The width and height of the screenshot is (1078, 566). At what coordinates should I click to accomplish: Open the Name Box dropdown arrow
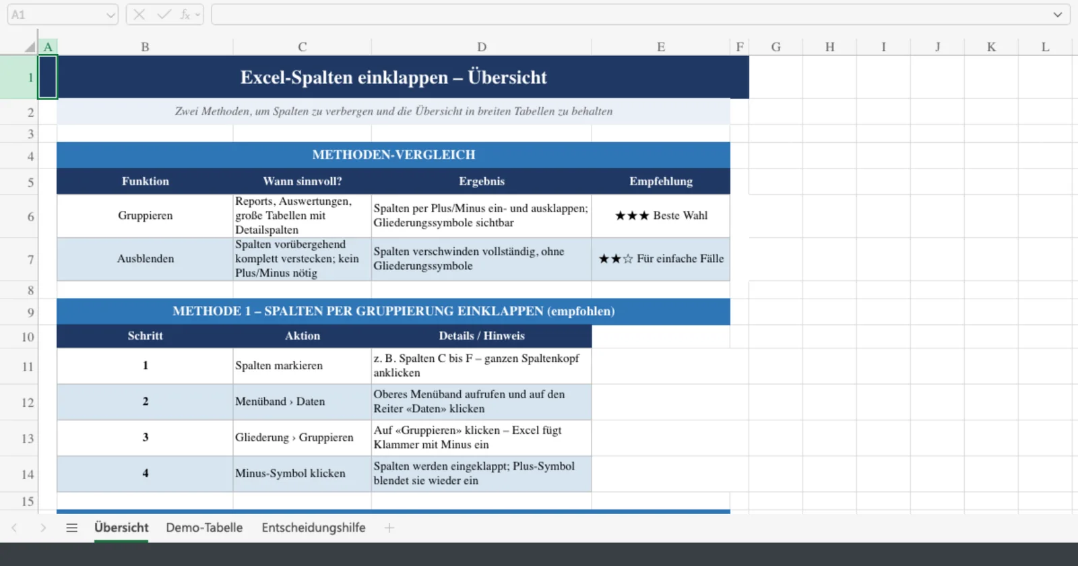110,15
